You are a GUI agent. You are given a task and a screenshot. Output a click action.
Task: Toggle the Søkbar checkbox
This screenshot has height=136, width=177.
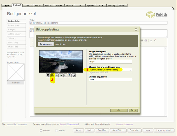pyautogui.click(x=57, y=131)
